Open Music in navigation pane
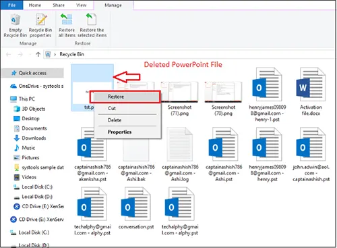Viewport: 337px width, 248px height. 24,148
